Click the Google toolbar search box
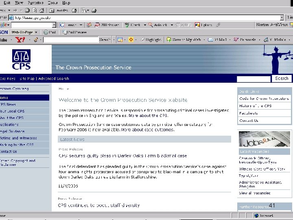293x220 pixels. pyautogui.click(x=32, y=25)
